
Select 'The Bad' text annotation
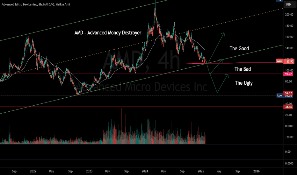243,69
